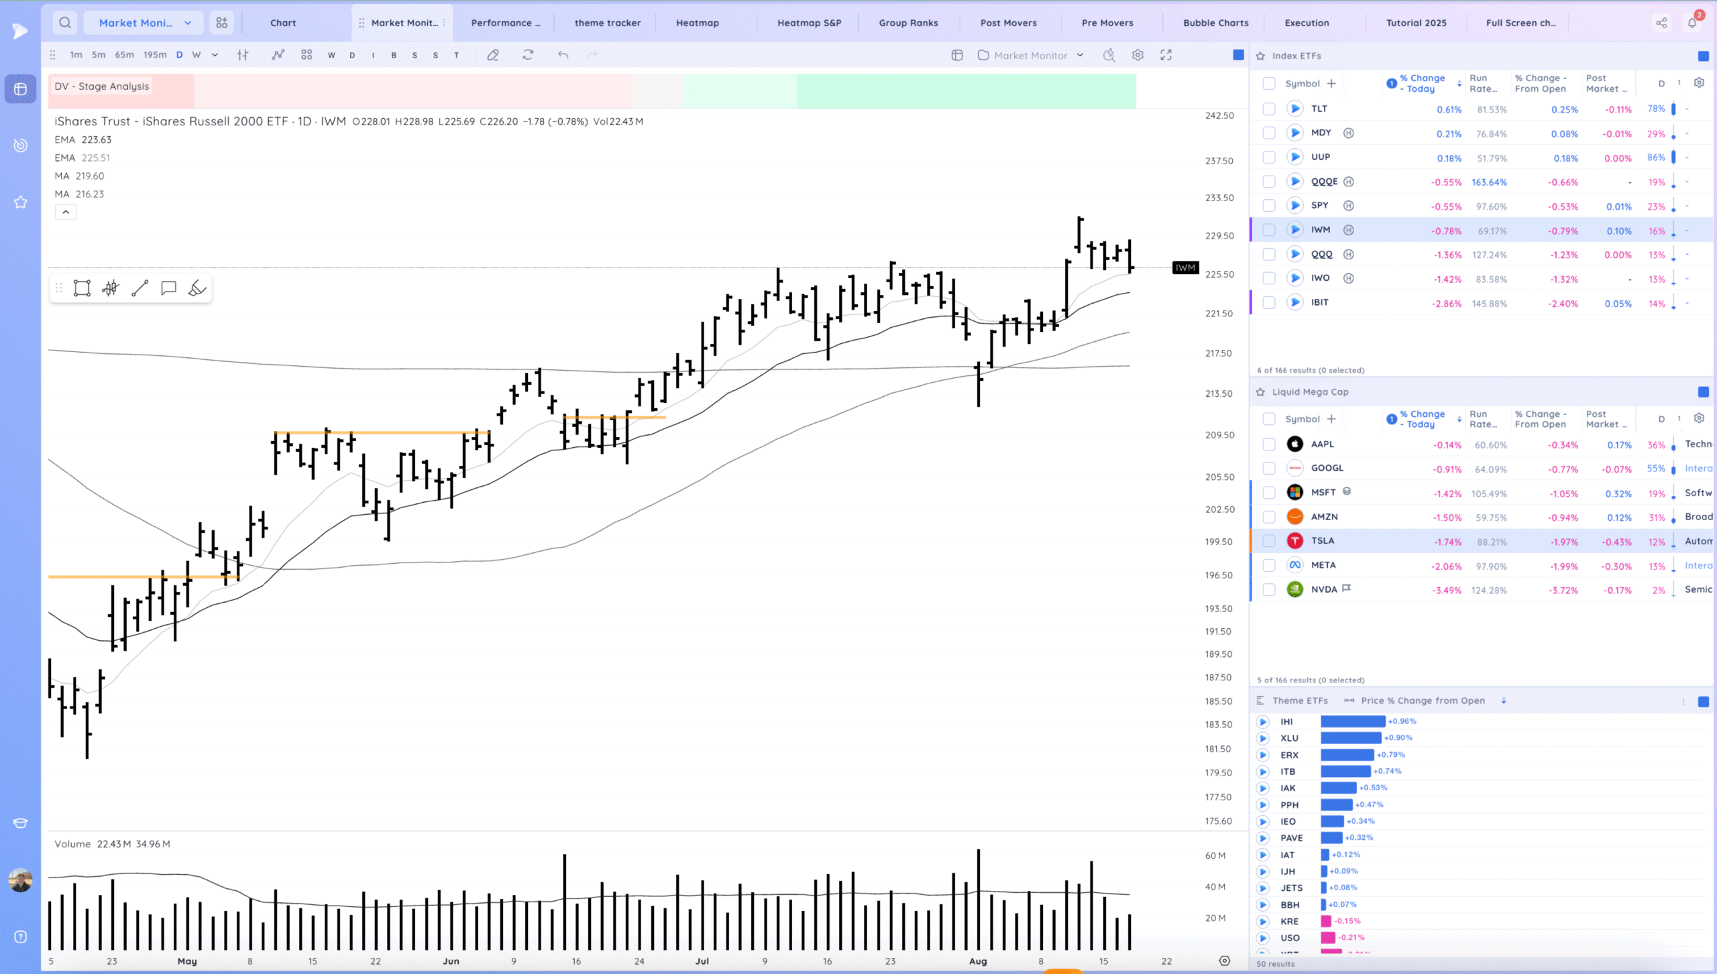1717x974 pixels.
Task: Sort Liquid Mega Cap by % Change Today
Action: [x=1459, y=419]
